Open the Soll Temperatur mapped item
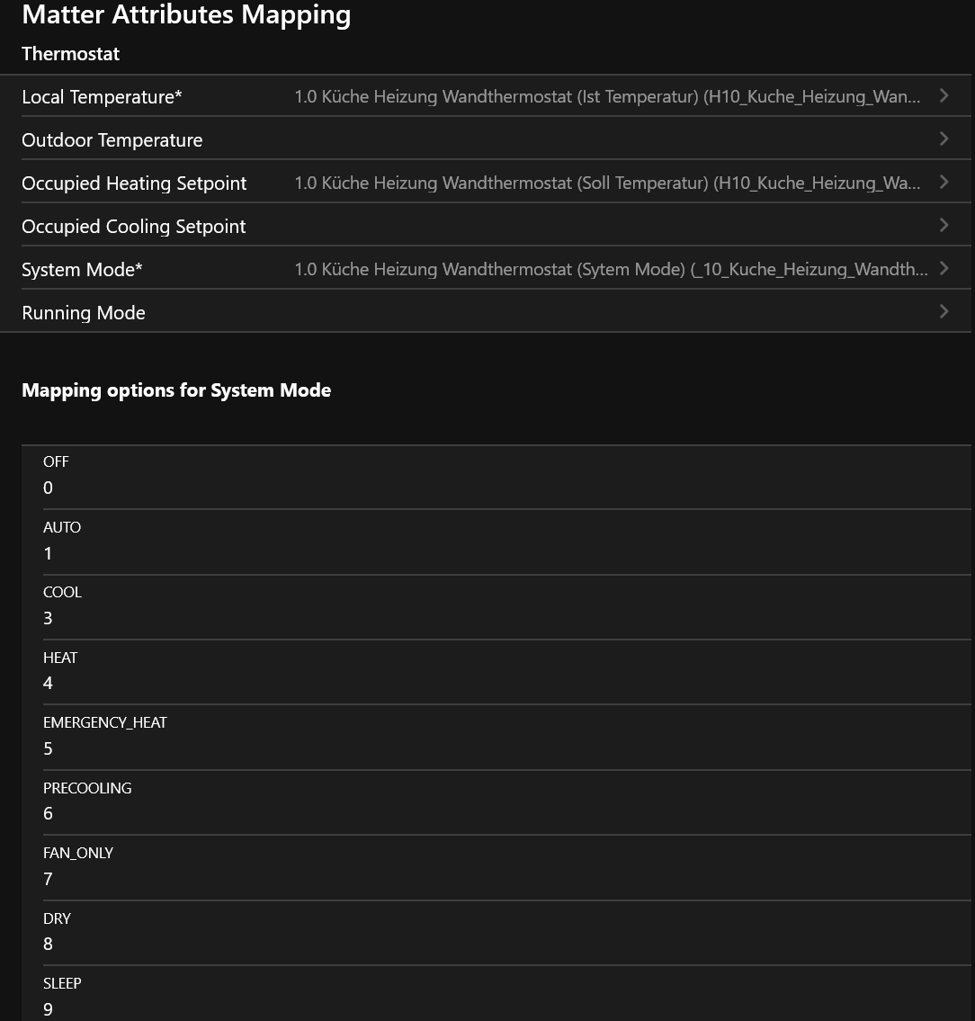 607,183
